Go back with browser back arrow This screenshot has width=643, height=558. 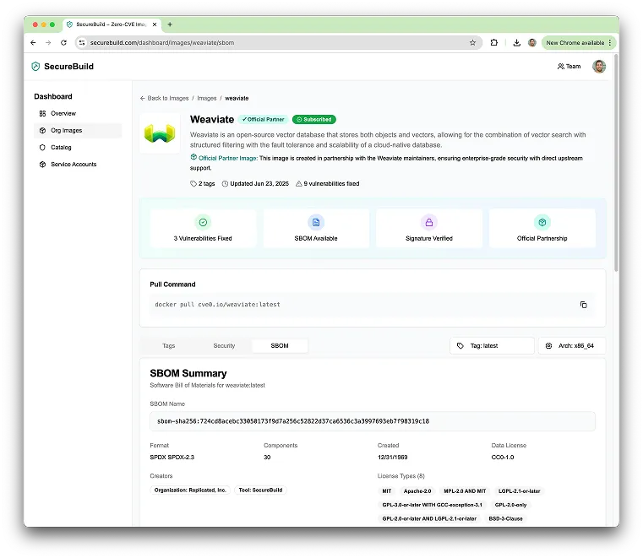pyautogui.click(x=33, y=42)
